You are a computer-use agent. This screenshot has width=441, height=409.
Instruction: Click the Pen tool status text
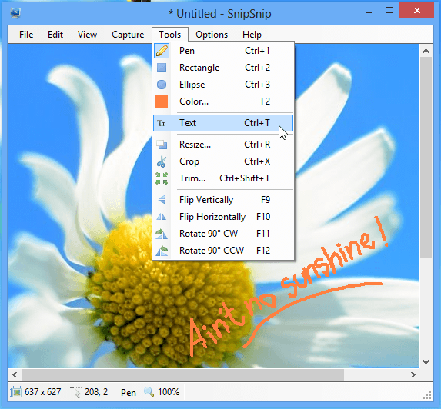pyautogui.click(x=129, y=392)
